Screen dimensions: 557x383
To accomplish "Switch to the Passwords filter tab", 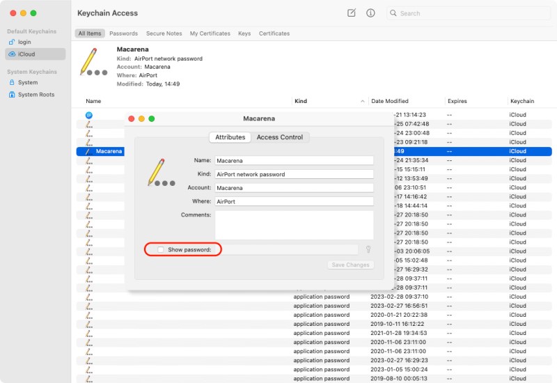I will tap(123, 33).
